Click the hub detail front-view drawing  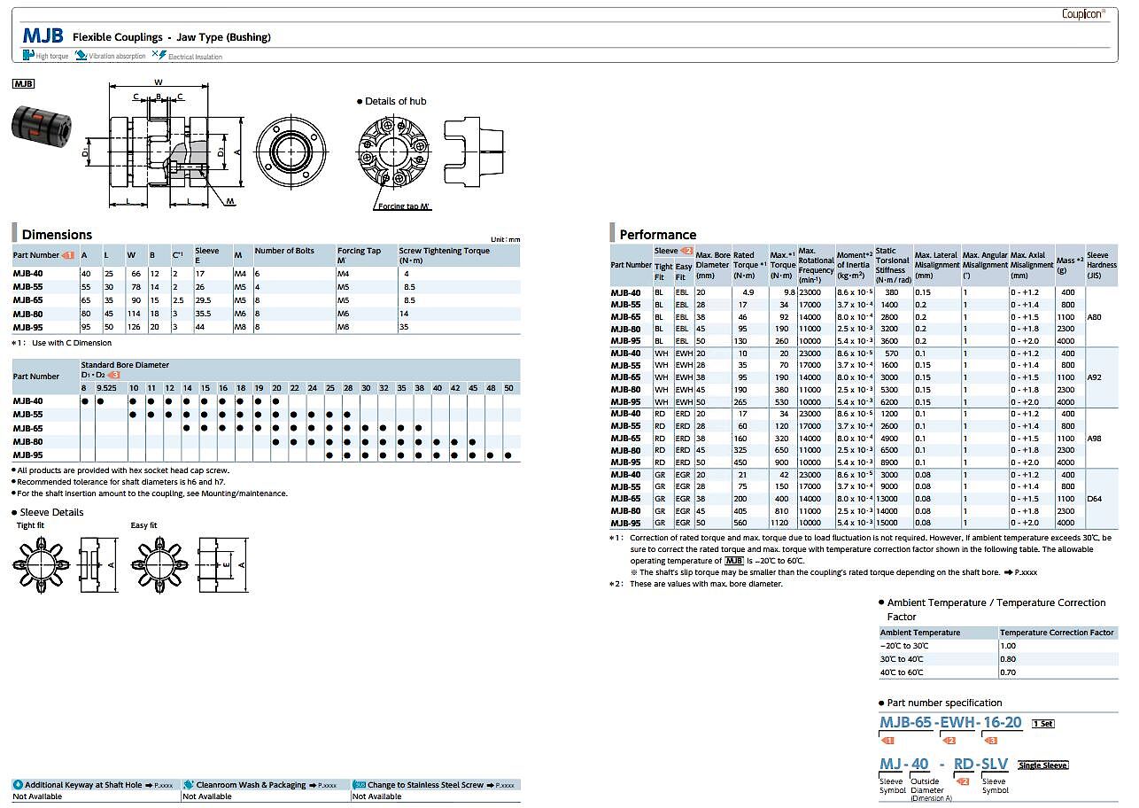(392, 150)
